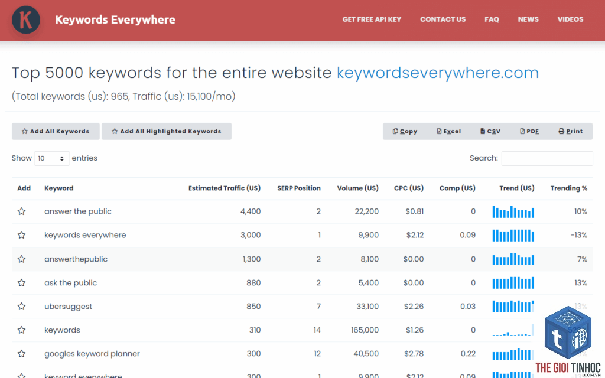Sort by SERP Position column
Viewport: 605px width, 378px height.
coord(298,188)
